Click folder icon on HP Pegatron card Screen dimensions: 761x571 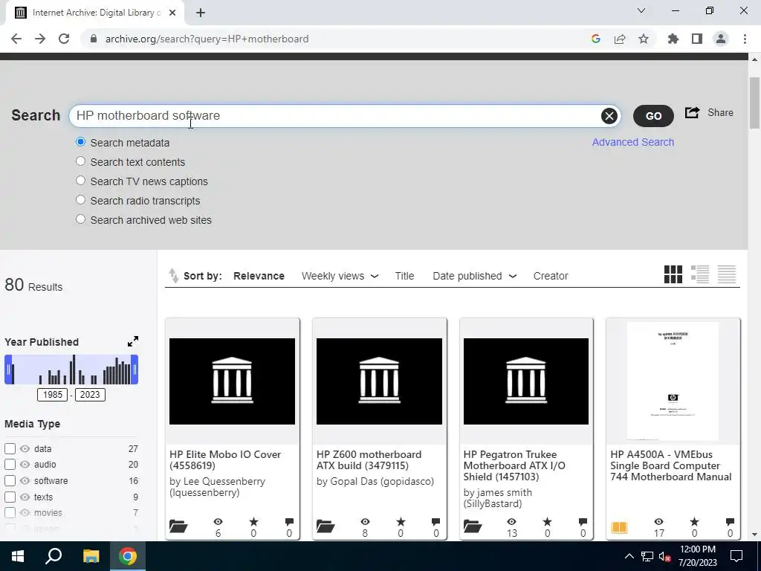pos(472,526)
